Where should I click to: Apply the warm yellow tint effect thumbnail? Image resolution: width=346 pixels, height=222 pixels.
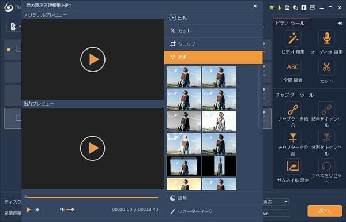184,184
